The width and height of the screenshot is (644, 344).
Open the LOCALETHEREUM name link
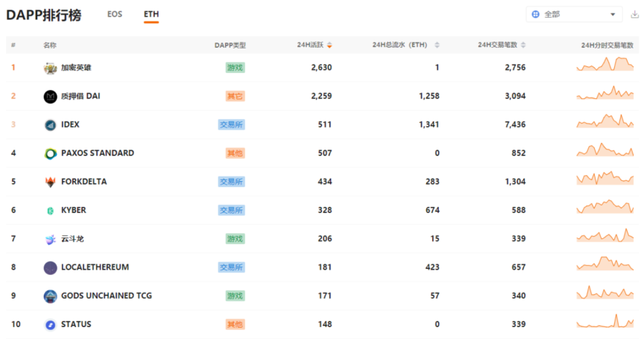95,267
